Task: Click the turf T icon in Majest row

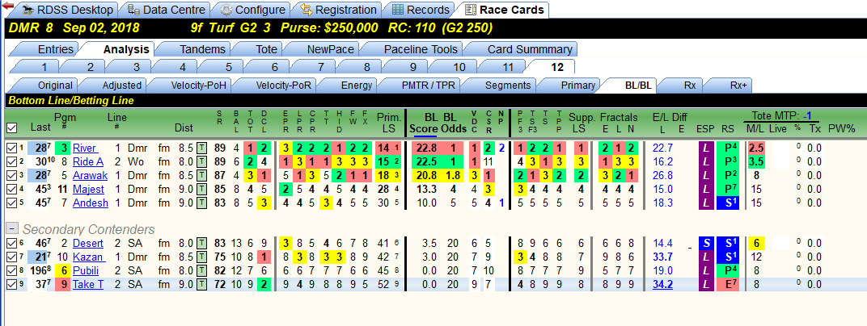Action: pyautogui.click(x=202, y=189)
